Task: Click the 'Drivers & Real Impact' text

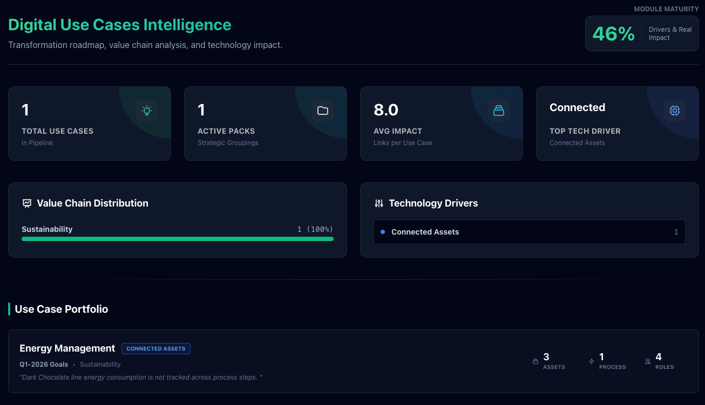Action: (x=670, y=33)
